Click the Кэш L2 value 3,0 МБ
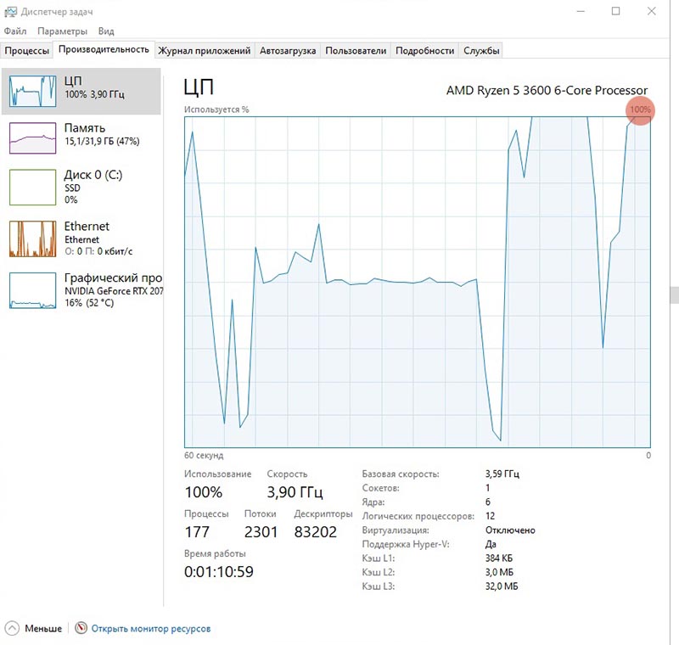Screen dimensions: 679x645 click(499, 572)
